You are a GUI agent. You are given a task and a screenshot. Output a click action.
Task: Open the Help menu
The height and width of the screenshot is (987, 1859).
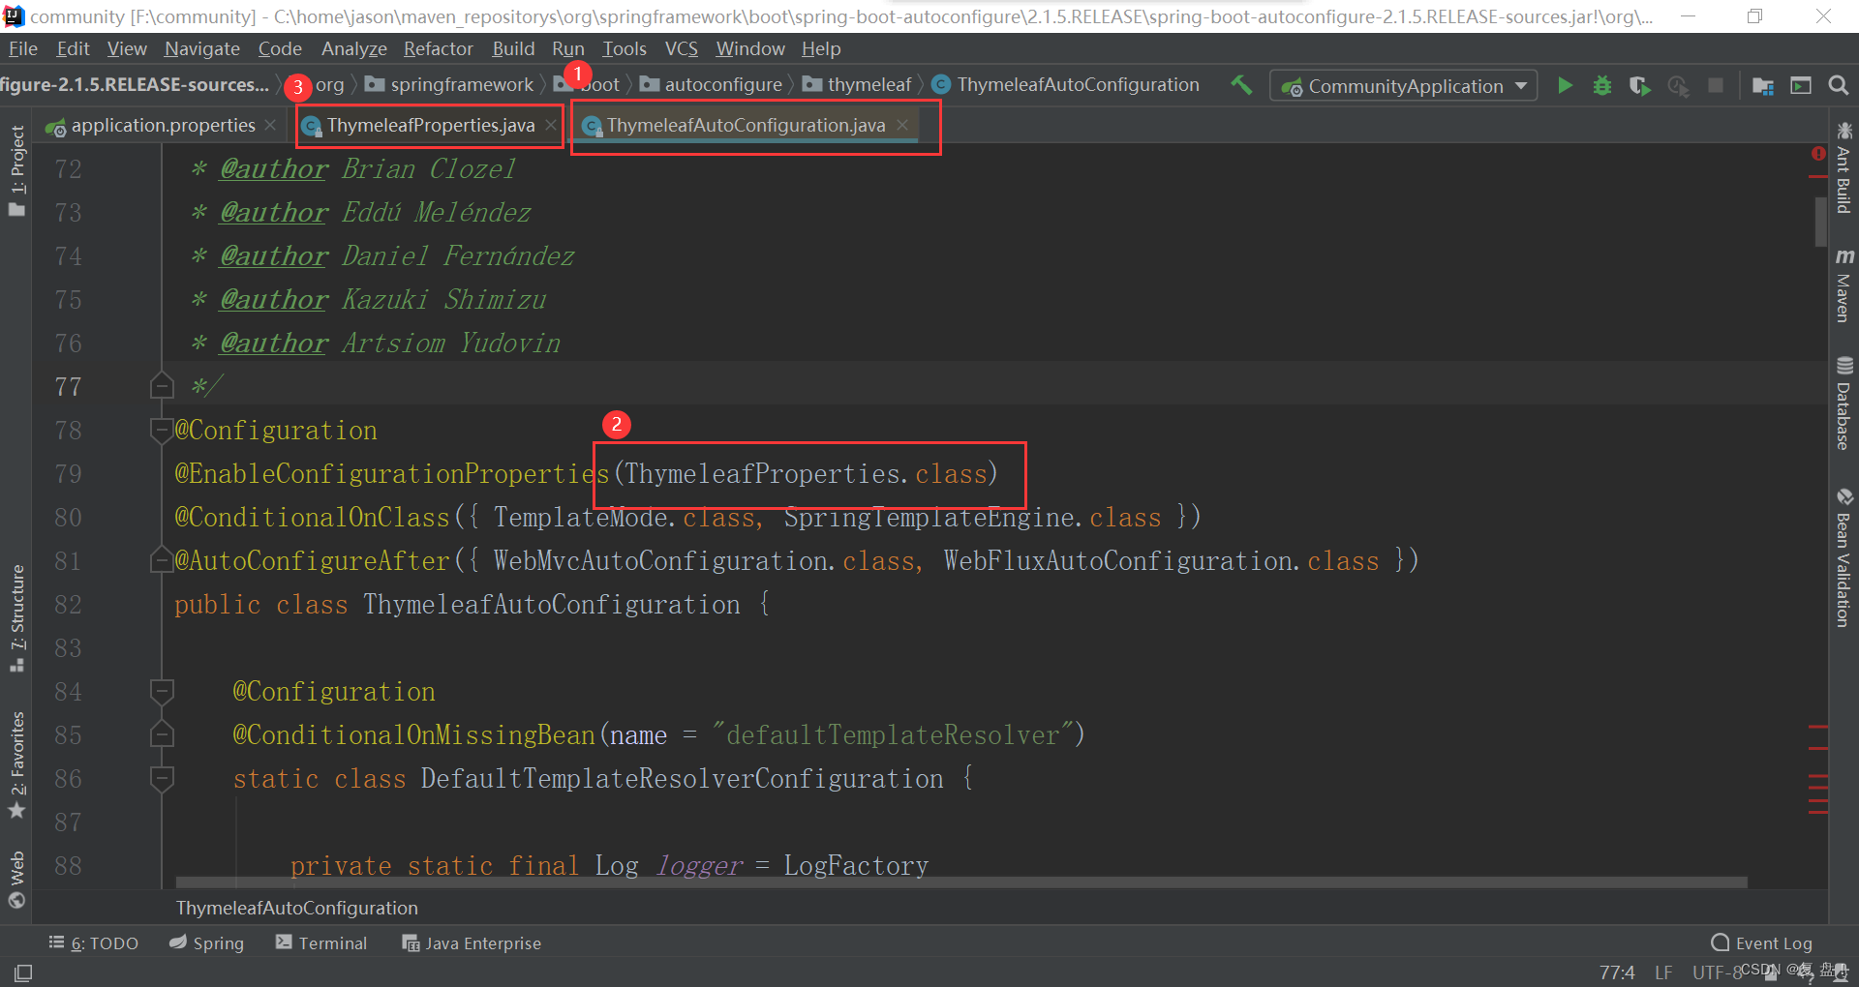pos(820,48)
